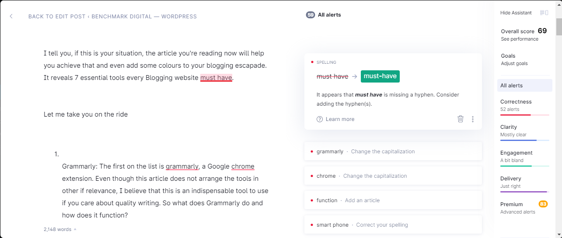Expand the grammarly capitalization alert
This screenshot has width=562, height=238.
pyautogui.click(x=393, y=152)
